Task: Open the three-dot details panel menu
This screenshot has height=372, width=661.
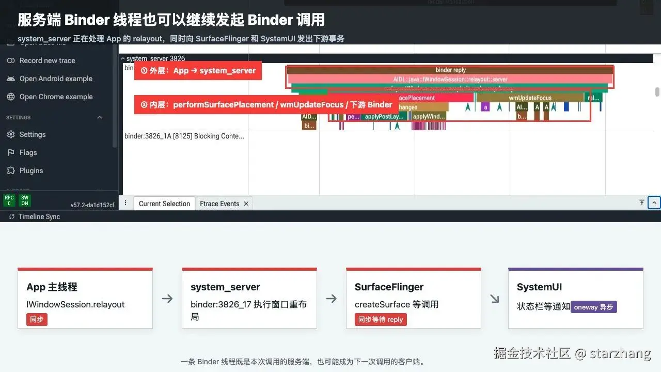Action: (x=125, y=203)
